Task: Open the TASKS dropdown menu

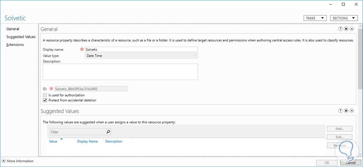Action: [315, 18]
